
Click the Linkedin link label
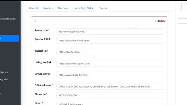42,74
